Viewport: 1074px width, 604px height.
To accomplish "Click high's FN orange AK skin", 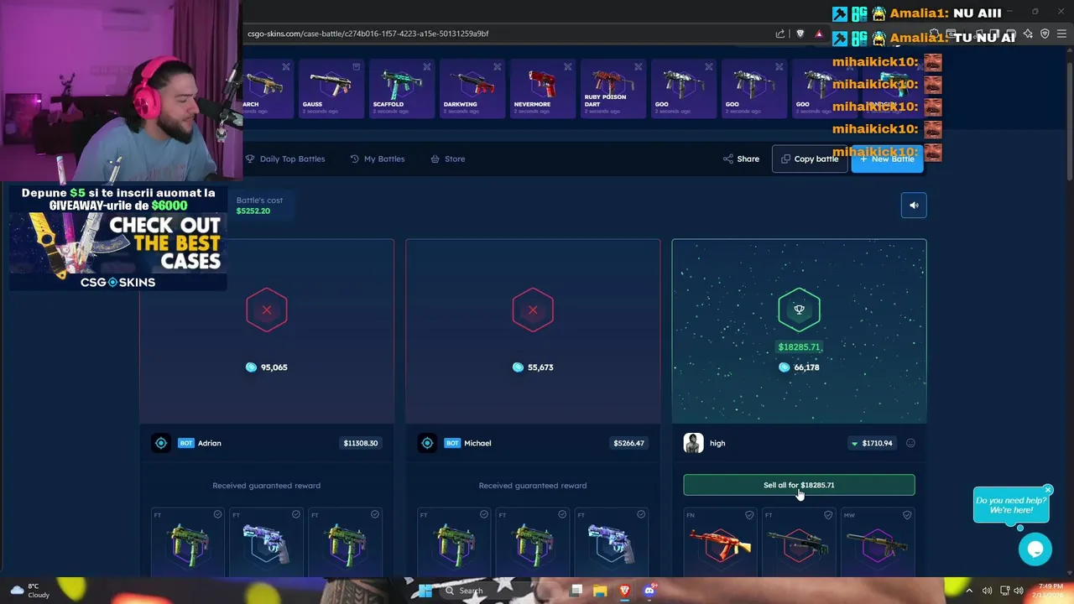I will (720, 543).
